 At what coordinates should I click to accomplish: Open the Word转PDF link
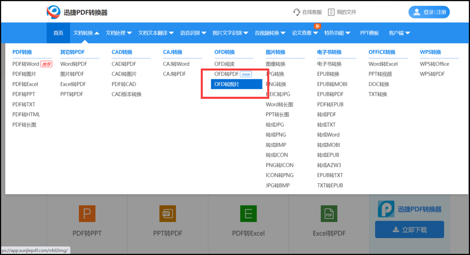(x=74, y=64)
